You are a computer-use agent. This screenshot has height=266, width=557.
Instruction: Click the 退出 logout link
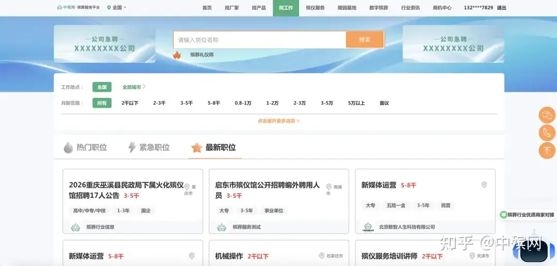pos(502,8)
